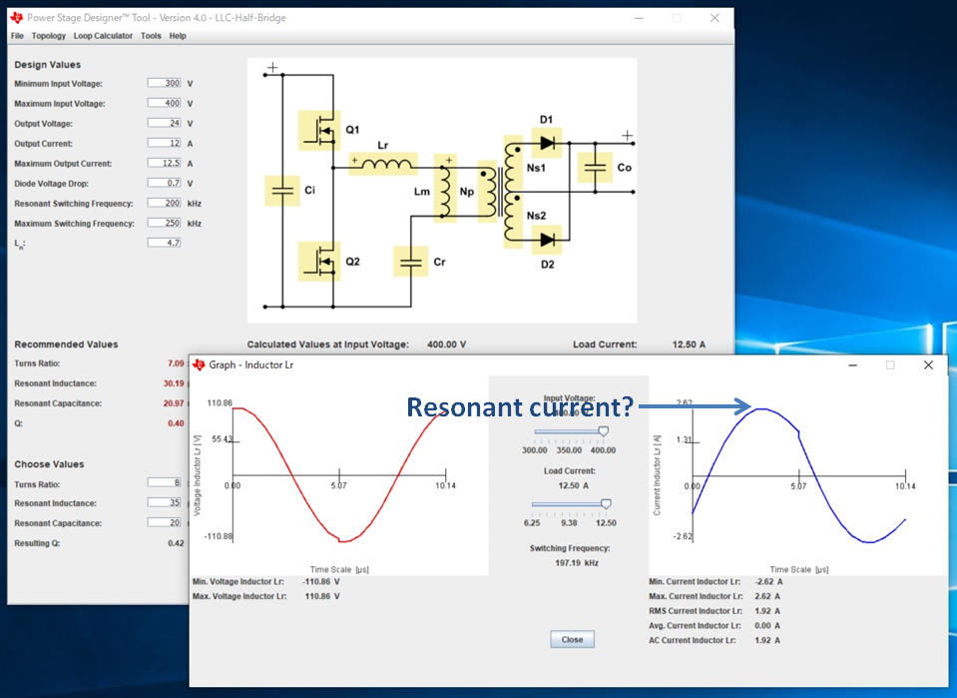Screen dimensions: 957x698
Task: Click TI logo in Graph window title bar
Action: [199, 364]
